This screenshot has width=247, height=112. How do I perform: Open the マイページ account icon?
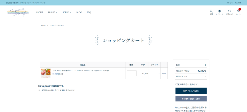click(219, 11)
